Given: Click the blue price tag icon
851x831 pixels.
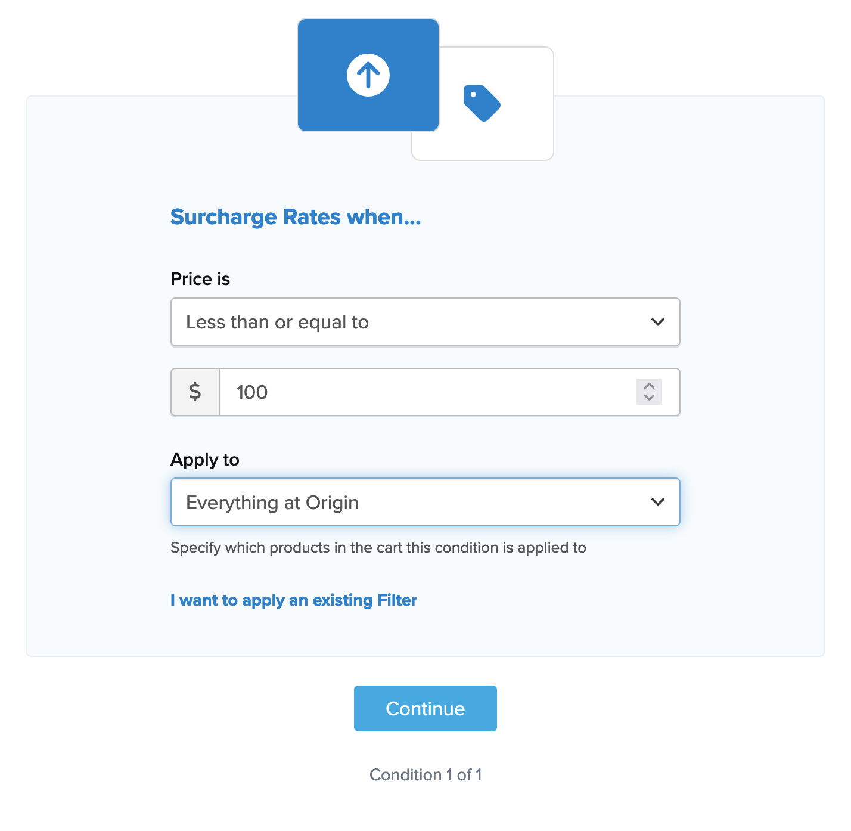Looking at the screenshot, I should [482, 103].
